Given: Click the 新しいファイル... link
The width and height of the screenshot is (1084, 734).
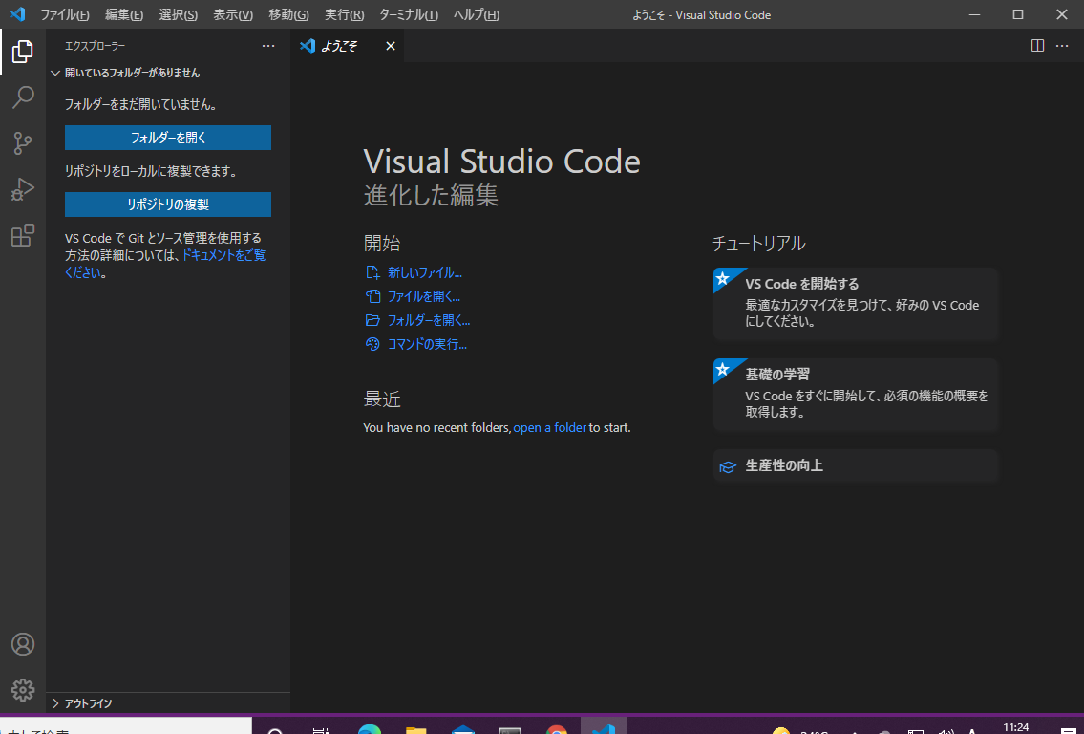Looking at the screenshot, I should (x=424, y=273).
